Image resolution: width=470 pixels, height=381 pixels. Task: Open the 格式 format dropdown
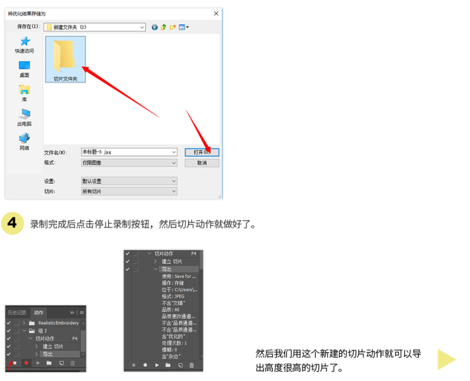point(129,163)
